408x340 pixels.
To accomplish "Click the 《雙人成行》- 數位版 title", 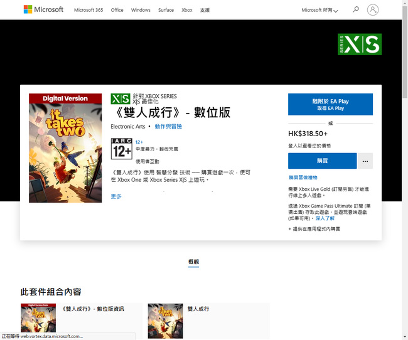I will click(x=172, y=113).
